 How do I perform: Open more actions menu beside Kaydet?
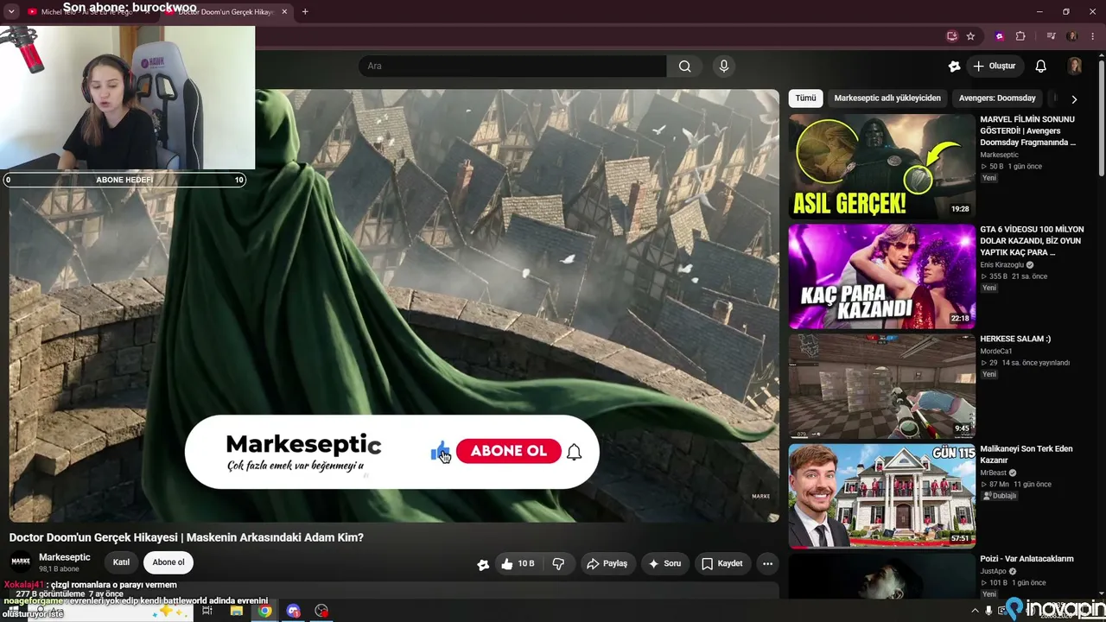click(x=767, y=564)
